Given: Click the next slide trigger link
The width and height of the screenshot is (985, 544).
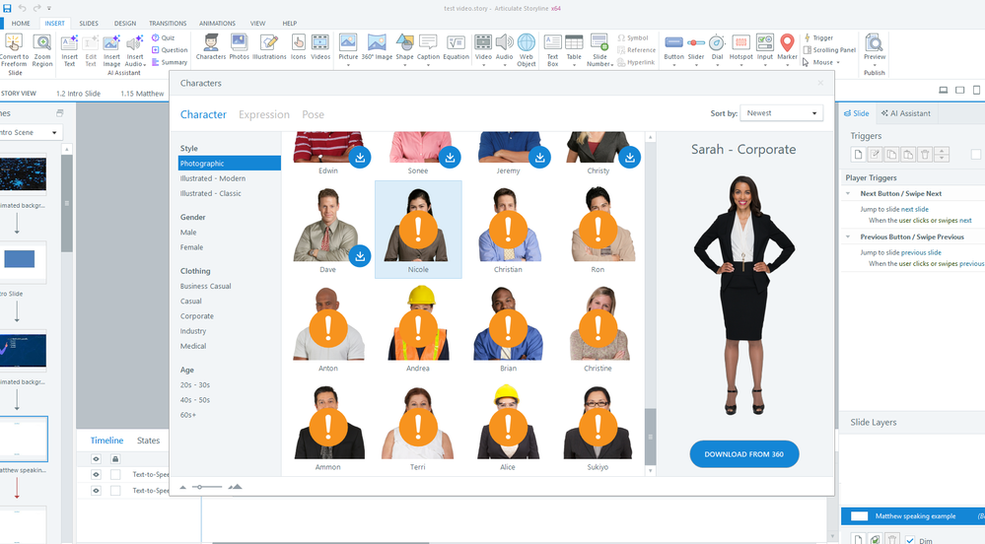Looking at the screenshot, I should pyautogui.click(x=915, y=209).
